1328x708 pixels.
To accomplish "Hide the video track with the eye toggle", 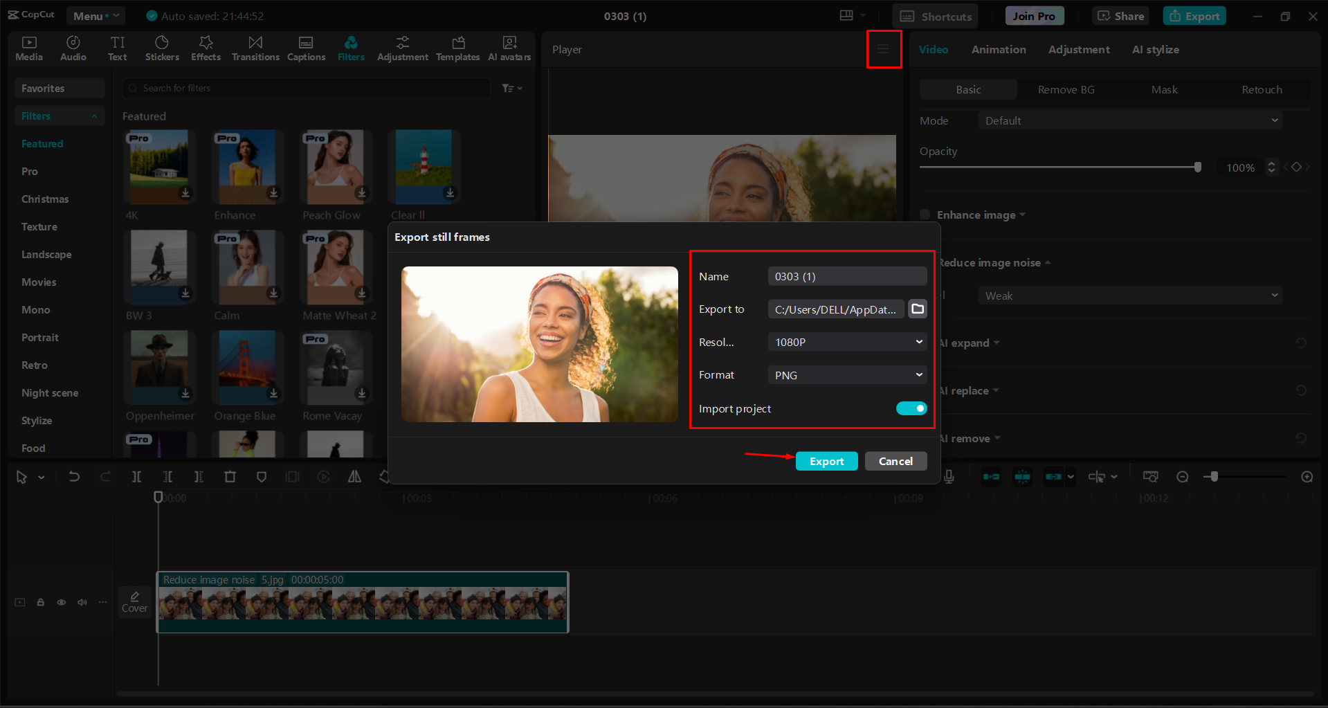I will [x=61, y=602].
